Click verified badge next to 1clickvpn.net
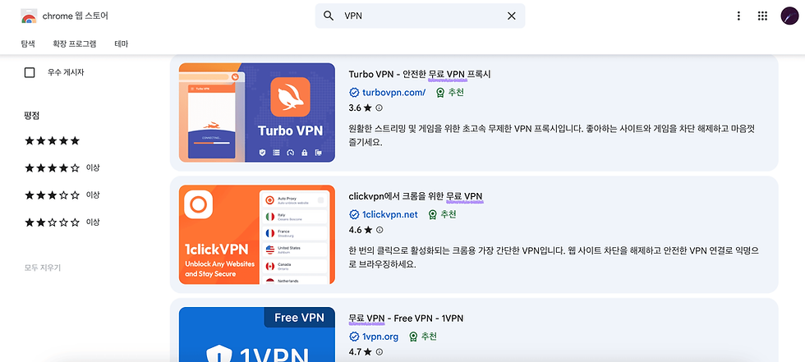Image resolution: width=805 pixels, height=362 pixels. [354, 214]
